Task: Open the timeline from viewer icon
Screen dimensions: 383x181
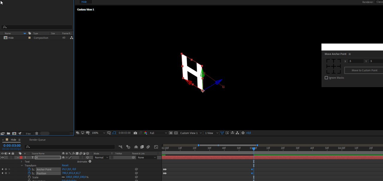Action: click(232, 133)
